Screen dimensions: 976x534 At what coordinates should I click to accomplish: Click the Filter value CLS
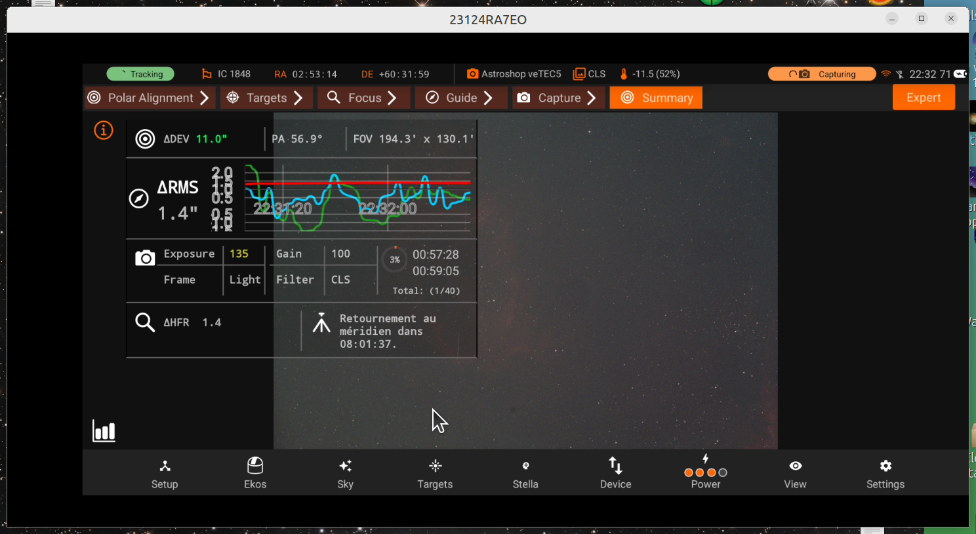340,280
